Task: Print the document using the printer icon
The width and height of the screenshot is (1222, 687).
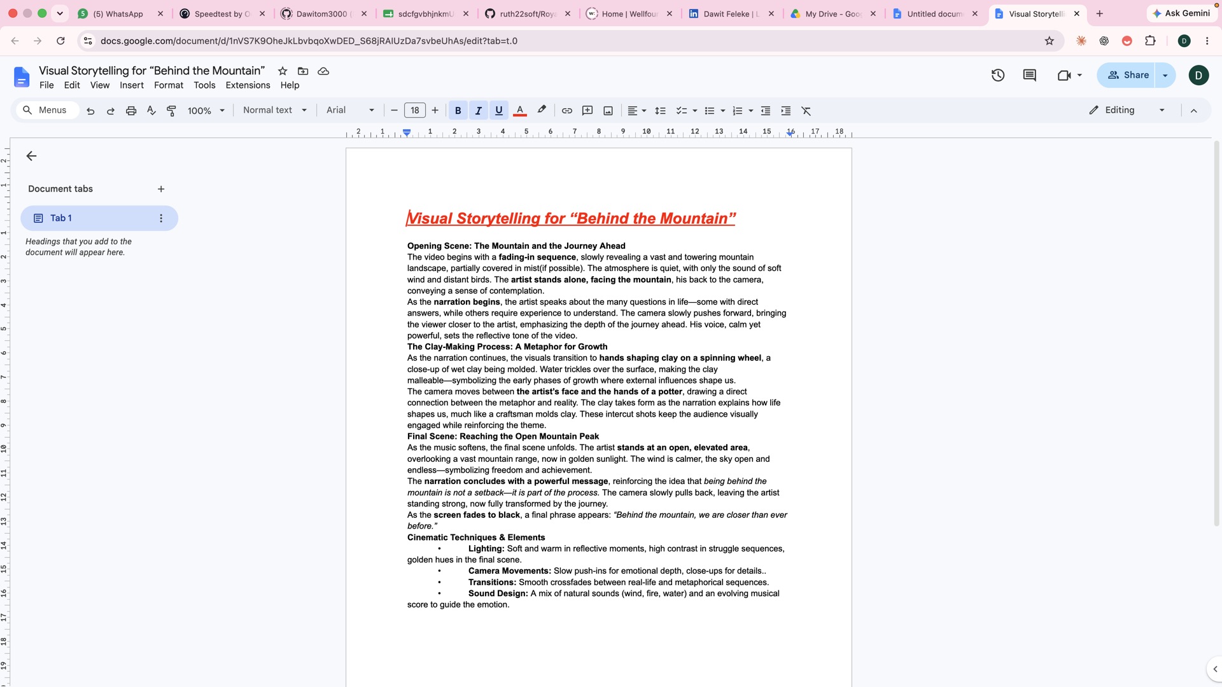Action: click(131, 111)
